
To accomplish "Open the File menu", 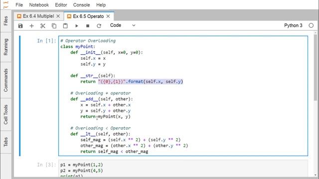I will (19, 5).
